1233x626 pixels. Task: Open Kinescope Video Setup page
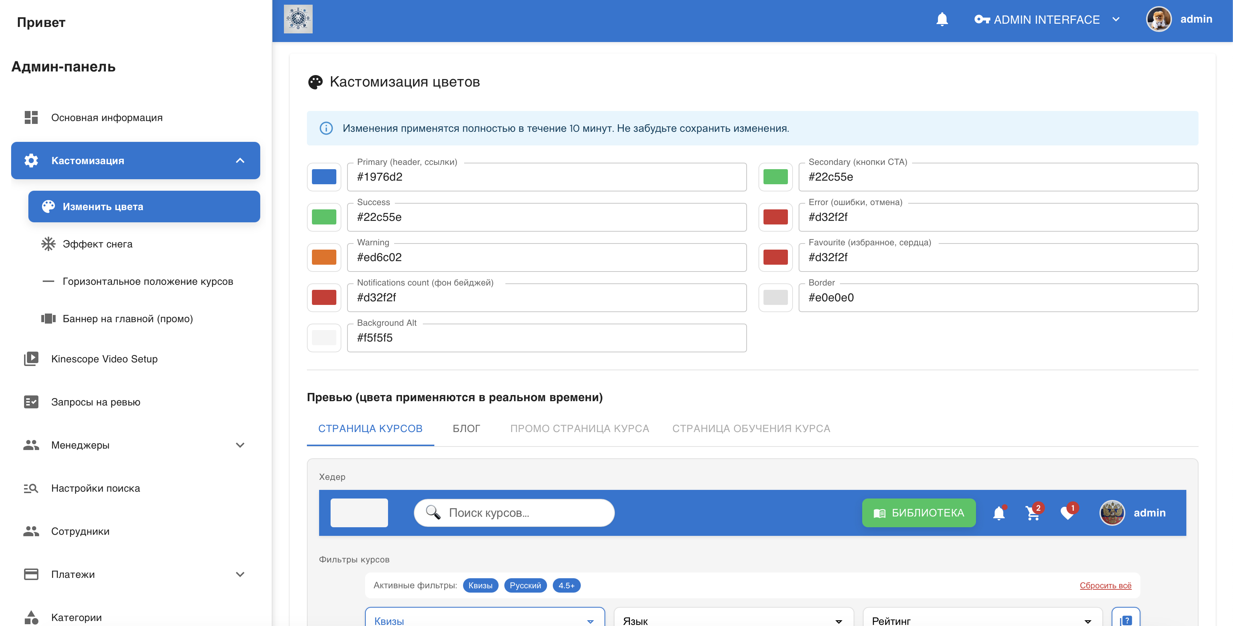[135, 359]
